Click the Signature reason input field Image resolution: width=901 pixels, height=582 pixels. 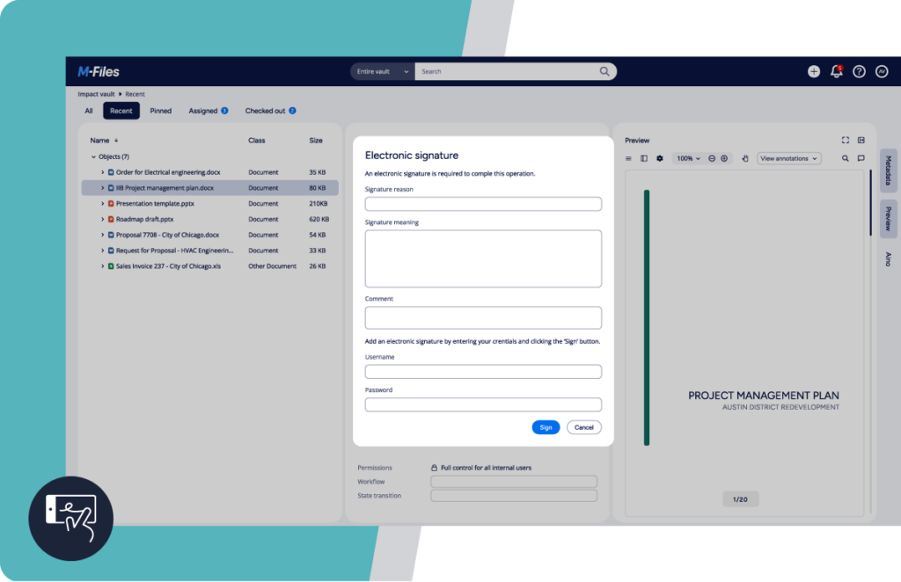pos(483,204)
